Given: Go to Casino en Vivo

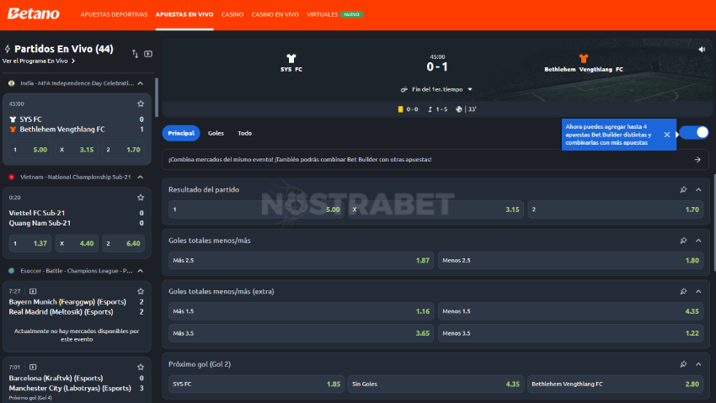Looking at the screenshot, I should pos(275,14).
